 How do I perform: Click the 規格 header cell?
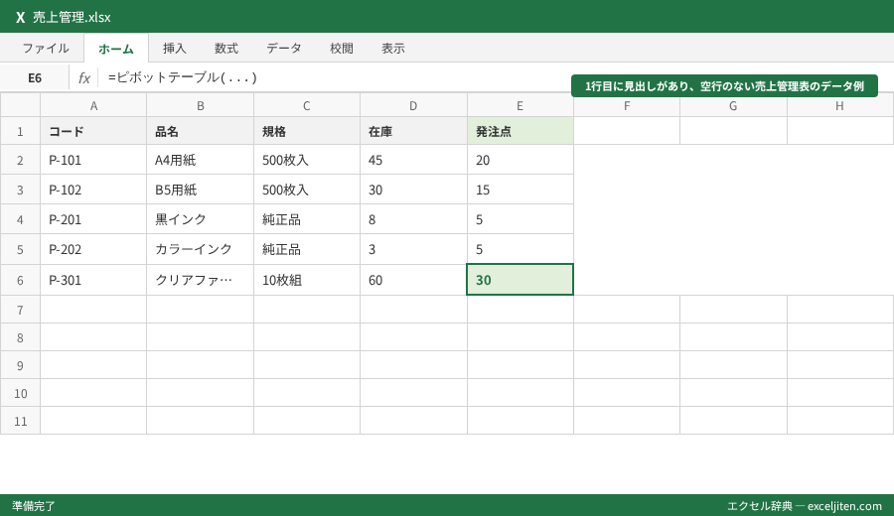coord(307,131)
